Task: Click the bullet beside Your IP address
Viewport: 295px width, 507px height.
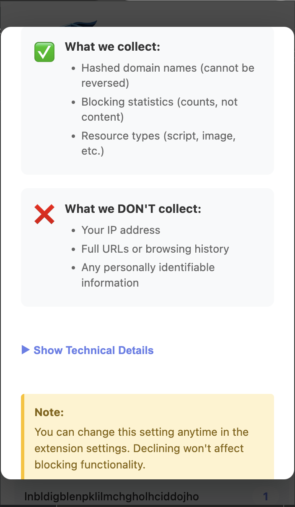Action: pos(74,230)
